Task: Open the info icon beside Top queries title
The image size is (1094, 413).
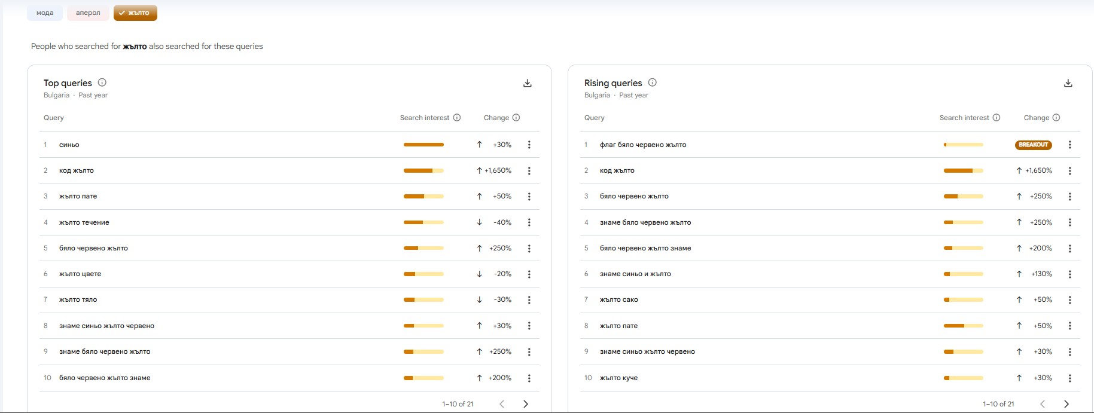Action: click(102, 82)
